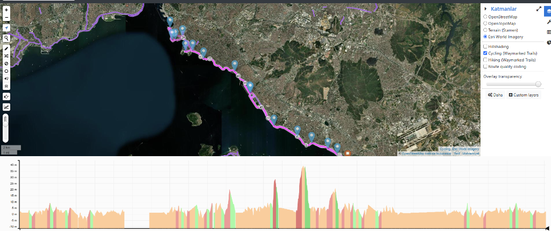This screenshot has height=231, width=551.
Task: Zoom in on the map
Action: click(x=6, y=10)
